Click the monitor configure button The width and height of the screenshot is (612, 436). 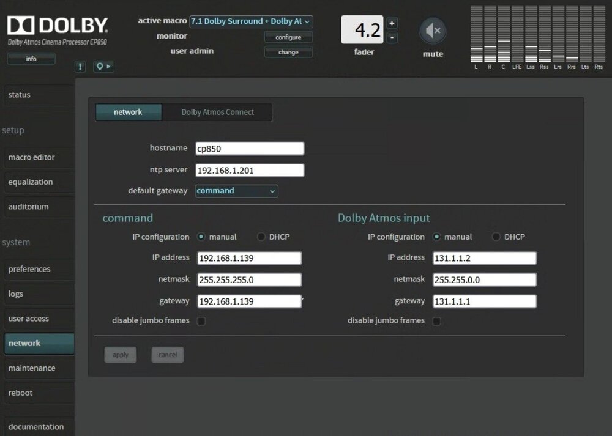tap(288, 37)
